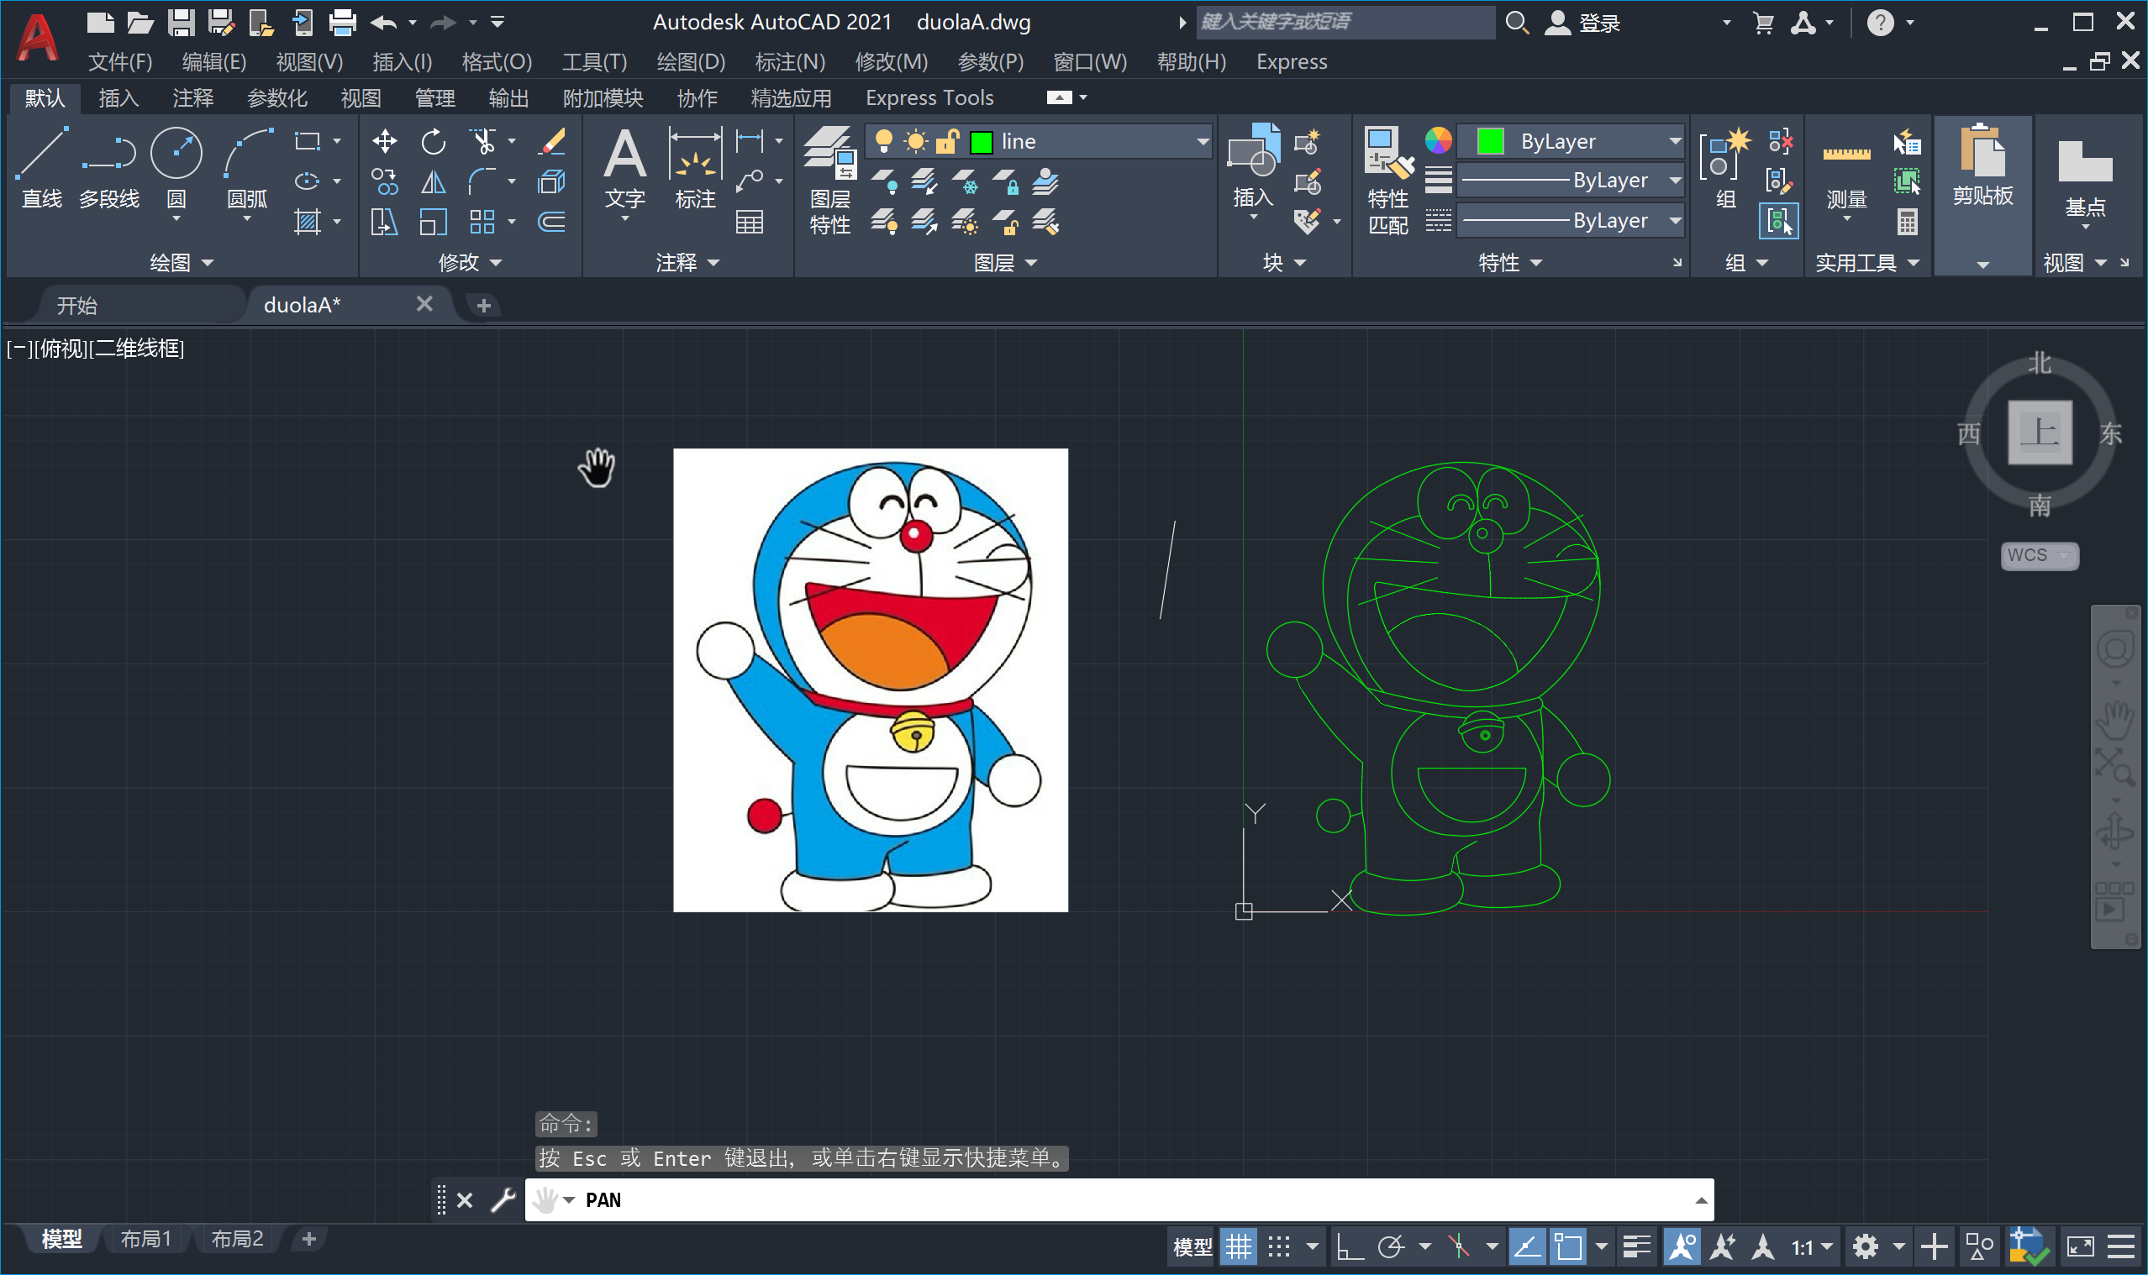Select the Line (直线) tool
2148x1275 pixels.
(x=41, y=168)
